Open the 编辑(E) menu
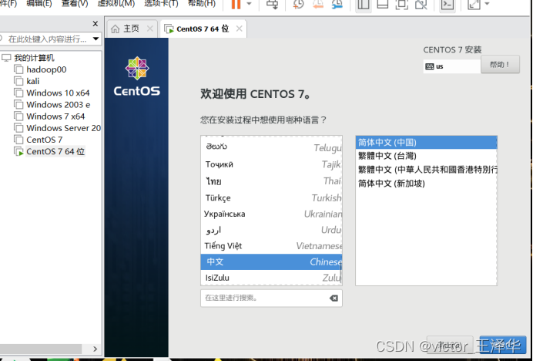Image resolution: width=533 pixels, height=361 pixels. [x=39, y=4]
